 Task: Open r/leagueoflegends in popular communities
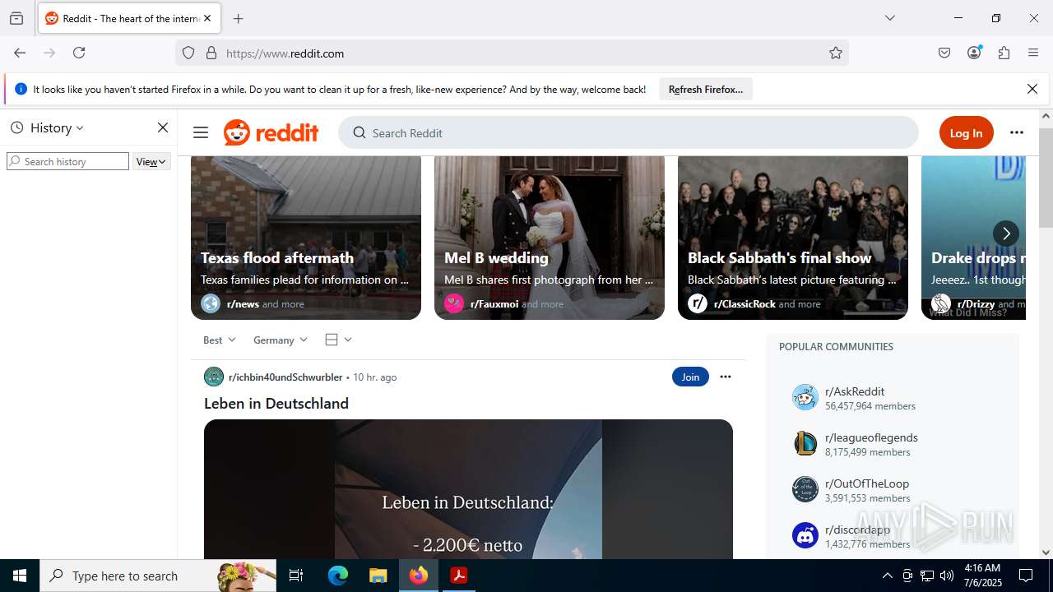coord(871,437)
